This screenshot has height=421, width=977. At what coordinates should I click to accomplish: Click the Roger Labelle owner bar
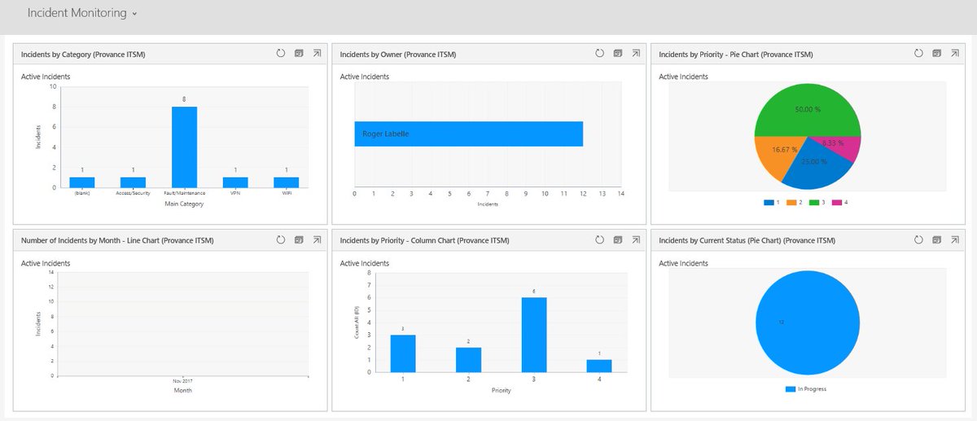click(469, 134)
